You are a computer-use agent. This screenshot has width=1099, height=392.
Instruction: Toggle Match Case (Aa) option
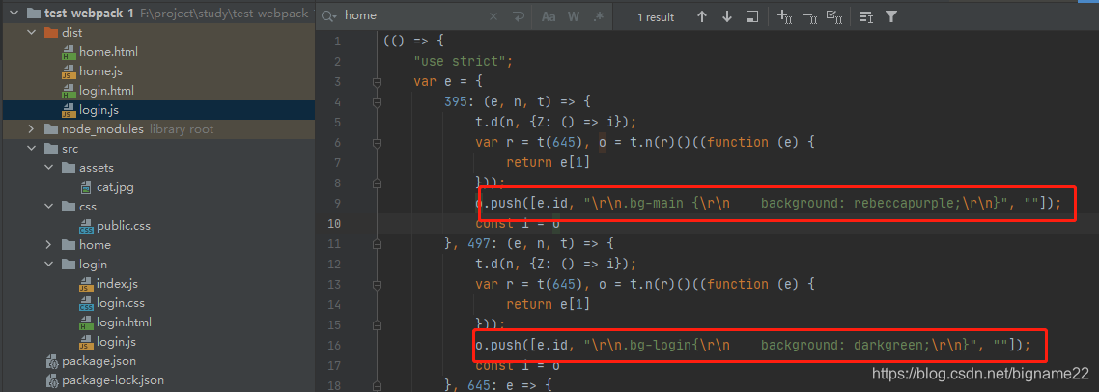point(549,16)
